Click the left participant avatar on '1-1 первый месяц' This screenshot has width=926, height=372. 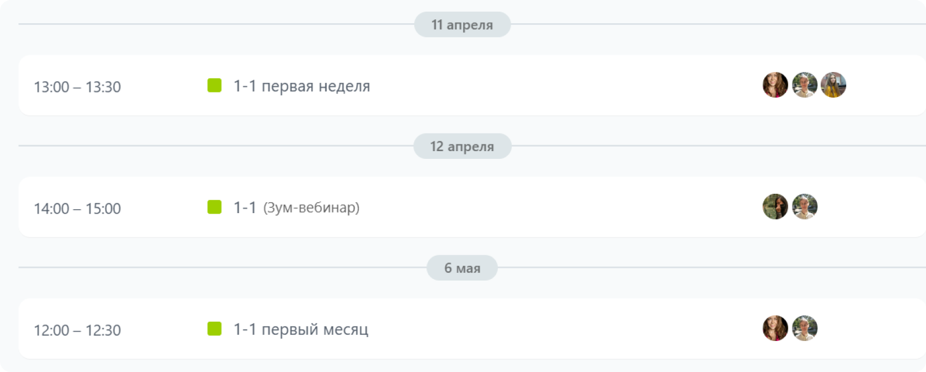point(775,328)
